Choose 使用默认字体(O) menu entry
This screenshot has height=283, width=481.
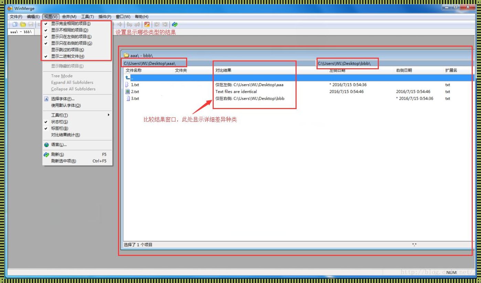pyautogui.click(x=77, y=105)
